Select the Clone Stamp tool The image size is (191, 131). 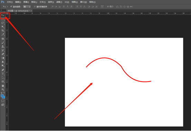click(3, 46)
